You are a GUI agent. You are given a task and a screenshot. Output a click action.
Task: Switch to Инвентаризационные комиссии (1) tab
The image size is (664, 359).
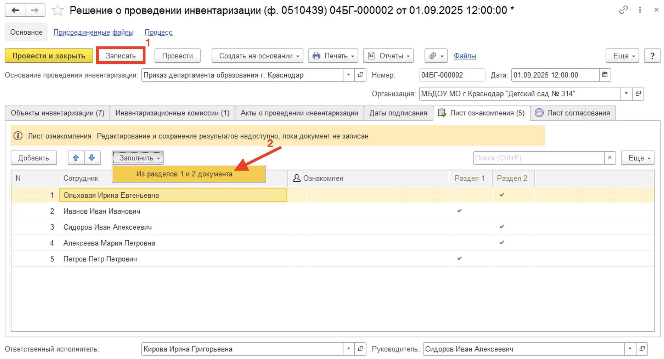click(172, 113)
